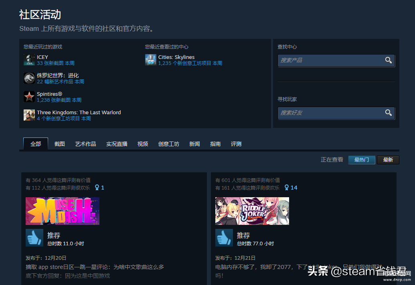
Task: Click 有 364 人觉得这篇评测有价值 text
Action: (58, 180)
